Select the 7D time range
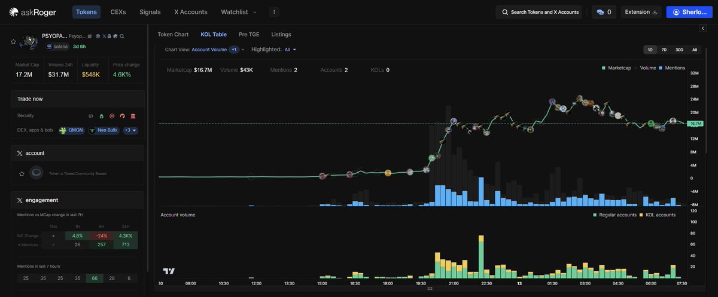Viewport: 718px width, 297px height. point(664,50)
